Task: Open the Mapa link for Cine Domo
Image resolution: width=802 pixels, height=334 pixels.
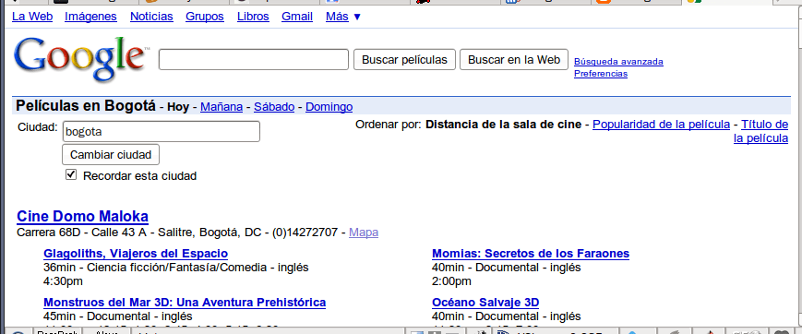Action: tap(364, 233)
